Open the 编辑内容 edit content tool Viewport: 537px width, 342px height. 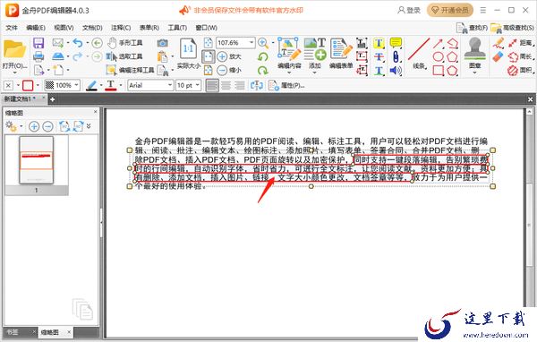click(x=289, y=54)
